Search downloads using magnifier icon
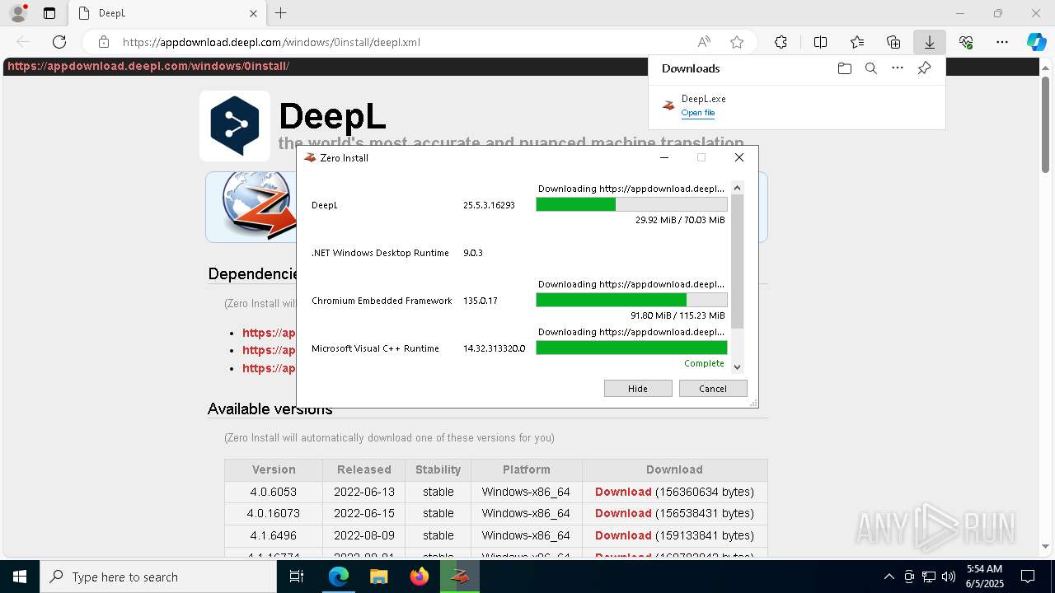This screenshot has height=593, width=1055. [x=870, y=68]
